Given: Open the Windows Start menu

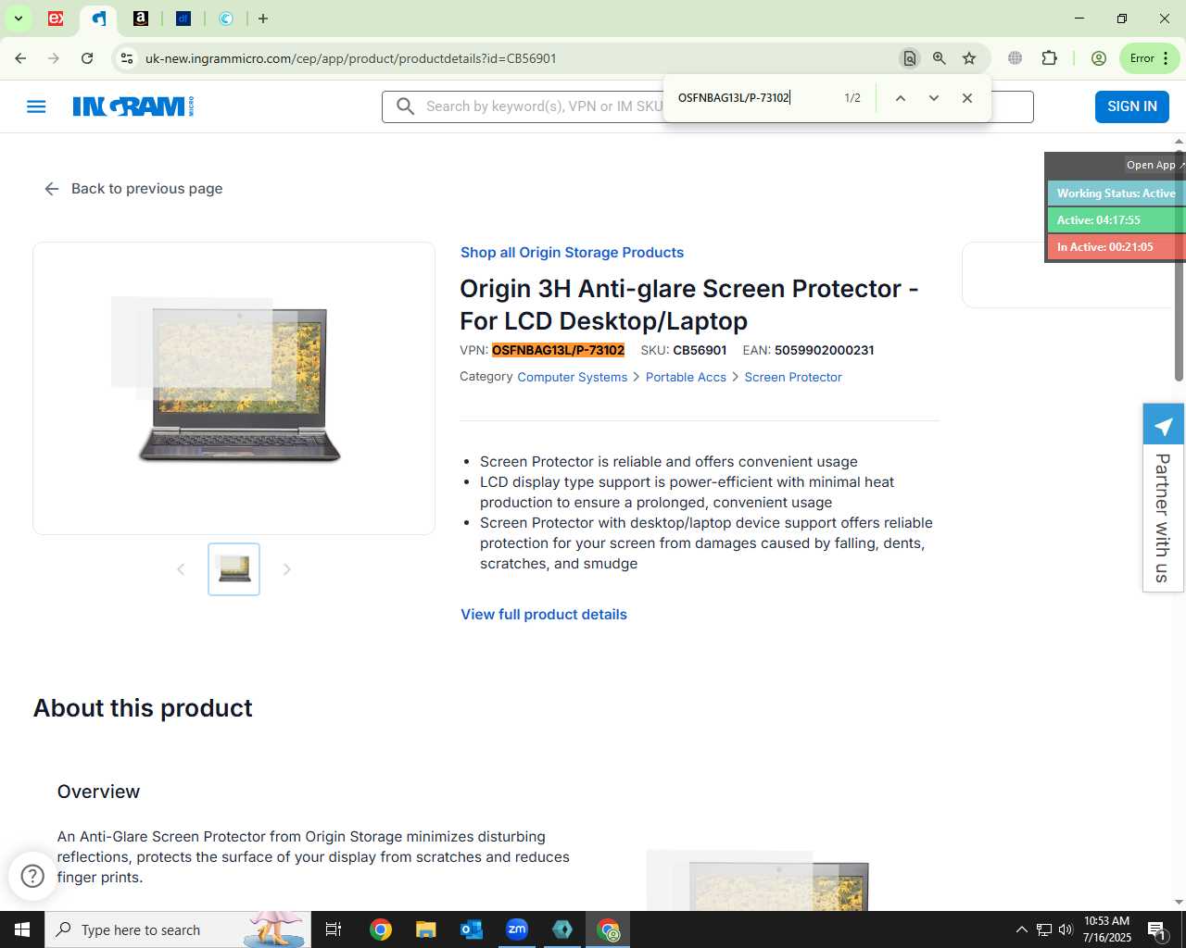Looking at the screenshot, I should click(22, 929).
